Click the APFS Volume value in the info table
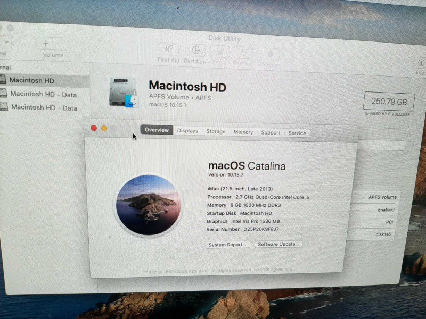This screenshot has width=426, height=319. 382,197
